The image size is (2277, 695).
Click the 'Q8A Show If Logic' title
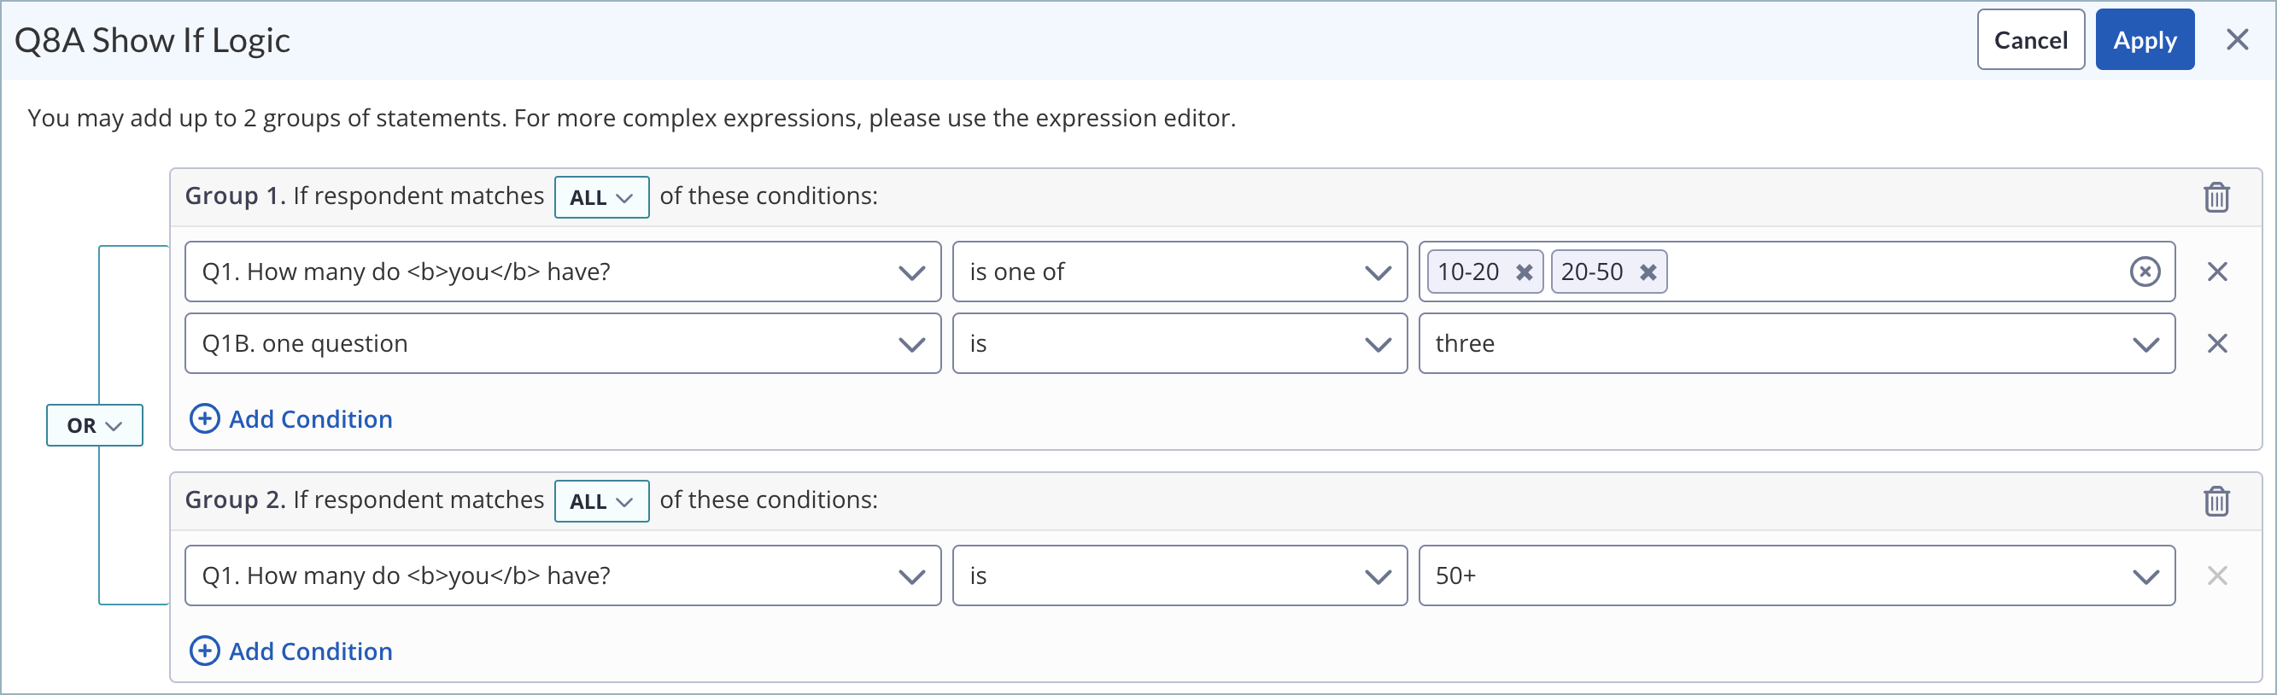152,41
